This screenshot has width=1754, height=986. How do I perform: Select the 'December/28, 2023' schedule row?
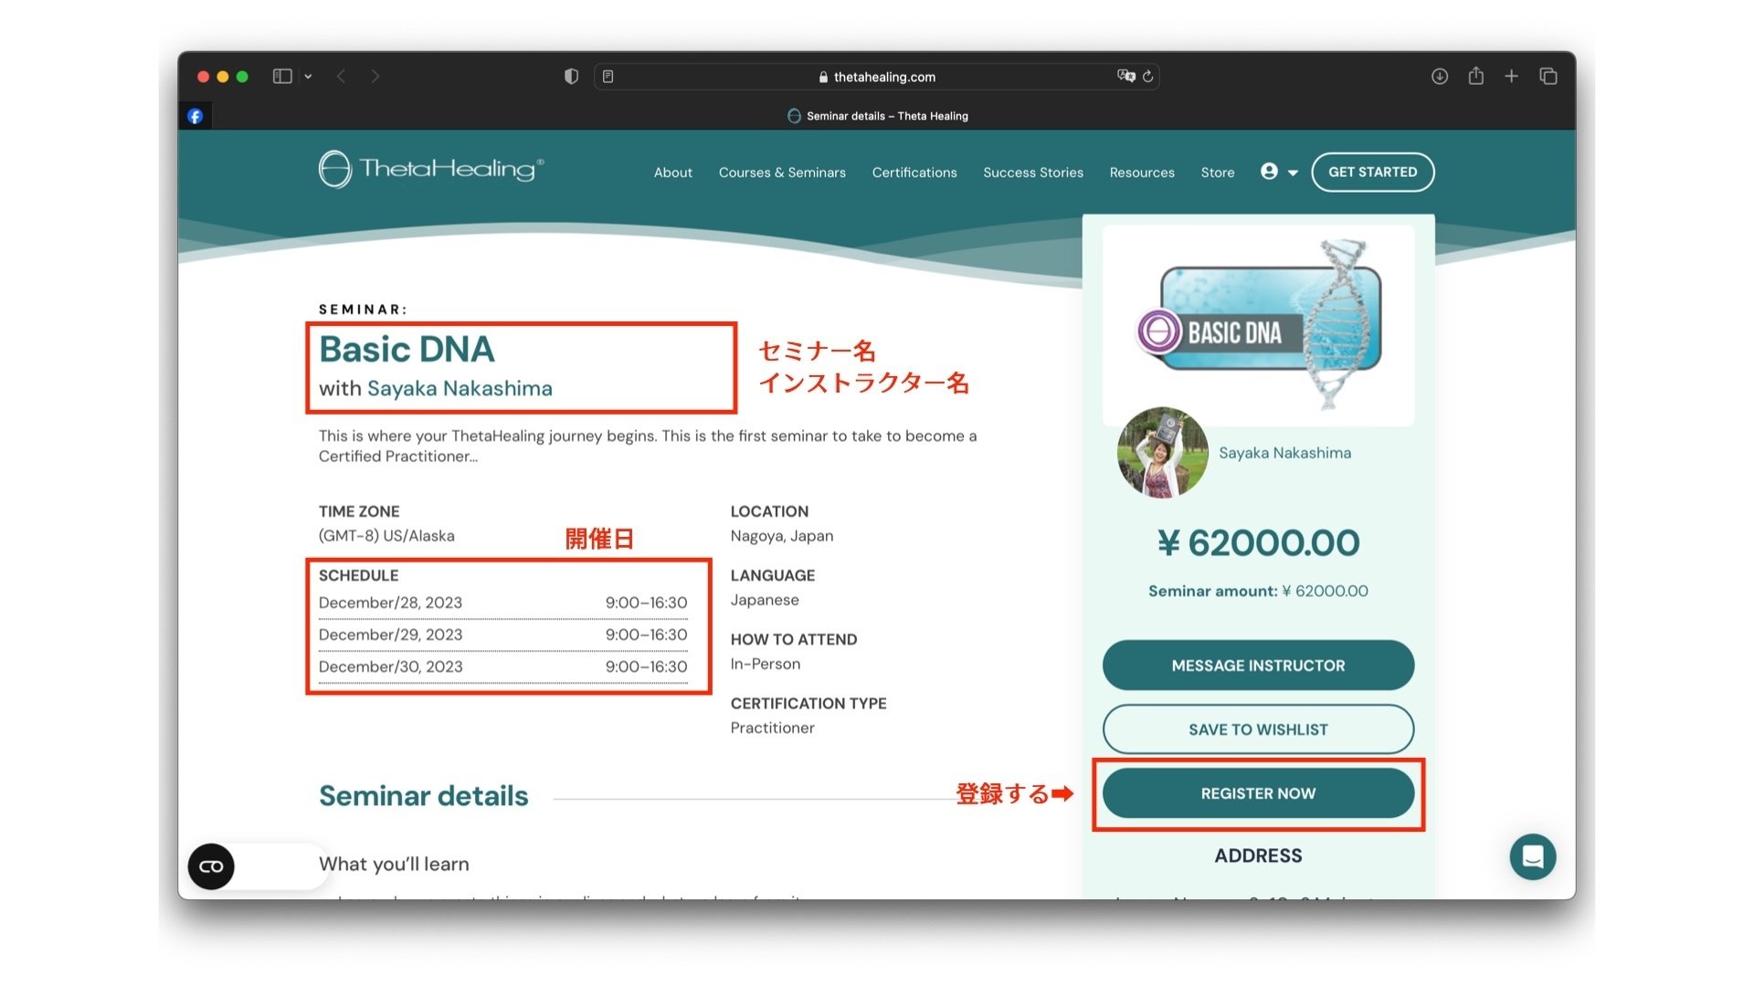click(x=502, y=603)
